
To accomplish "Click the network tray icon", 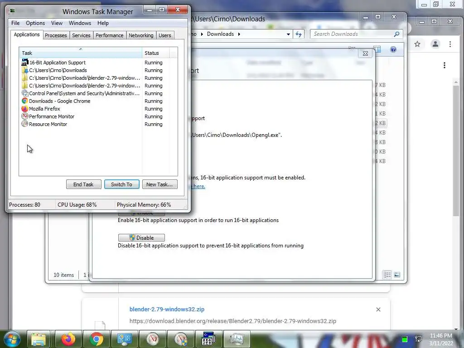I will 418,339.
